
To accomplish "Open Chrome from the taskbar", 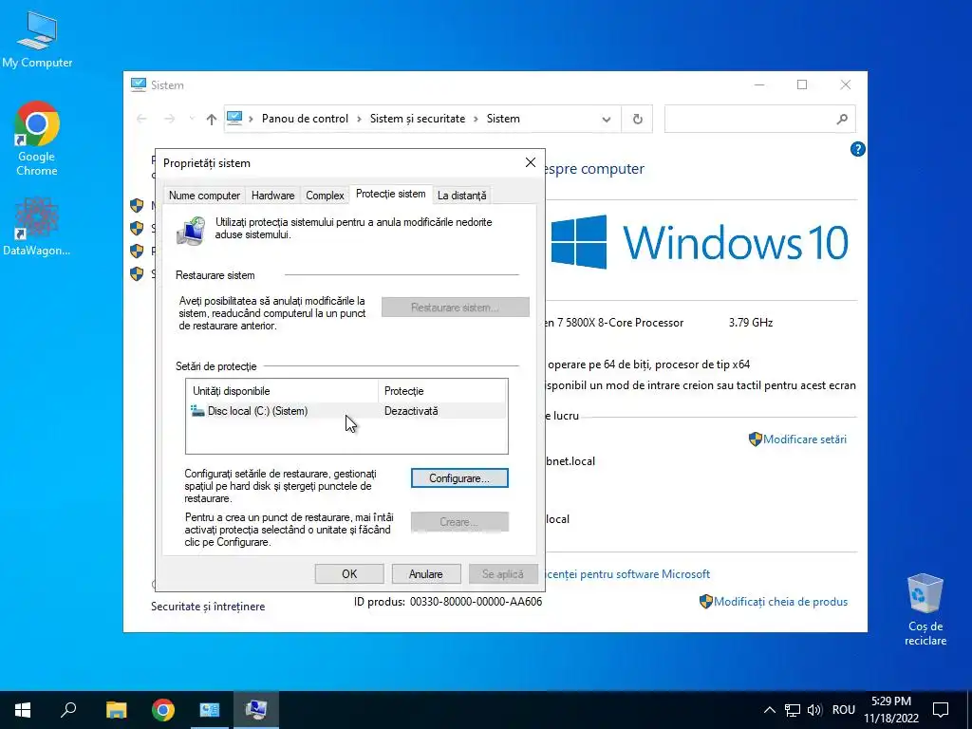I will 163,710.
